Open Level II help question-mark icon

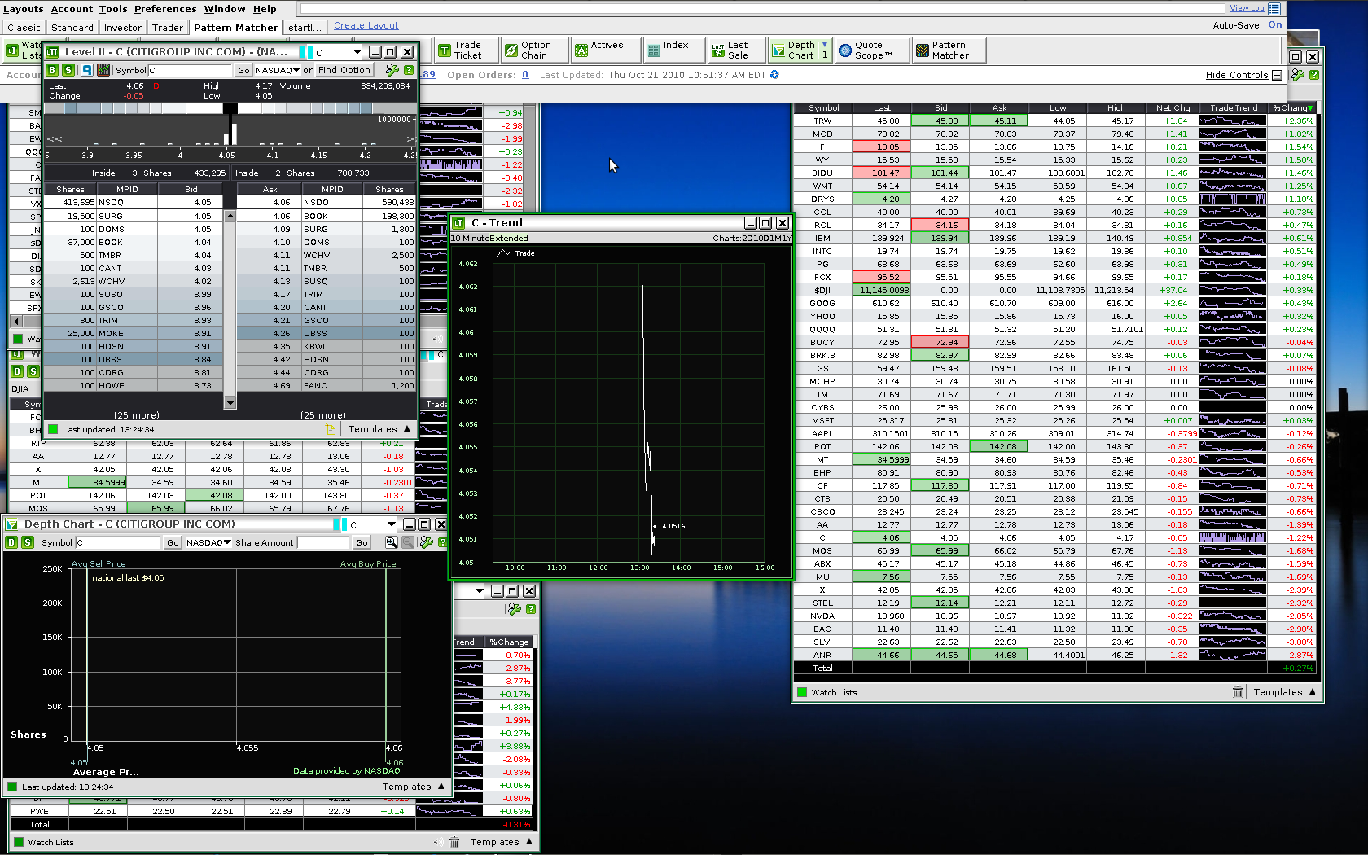(409, 70)
